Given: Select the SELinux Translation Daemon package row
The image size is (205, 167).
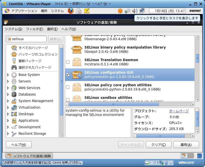Looking at the screenshot, I should [130, 62].
